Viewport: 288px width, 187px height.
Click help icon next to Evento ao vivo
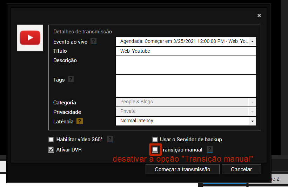(93, 41)
